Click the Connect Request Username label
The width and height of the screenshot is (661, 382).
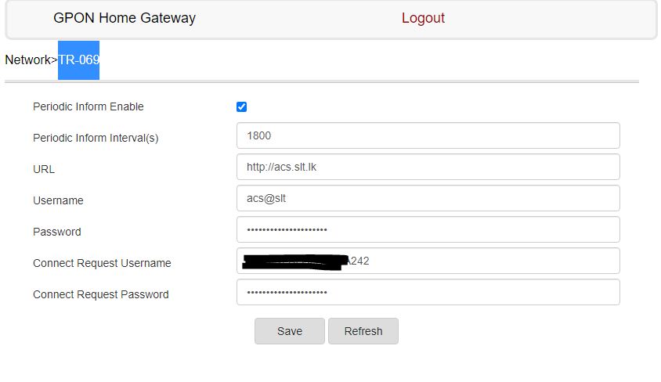point(102,263)
